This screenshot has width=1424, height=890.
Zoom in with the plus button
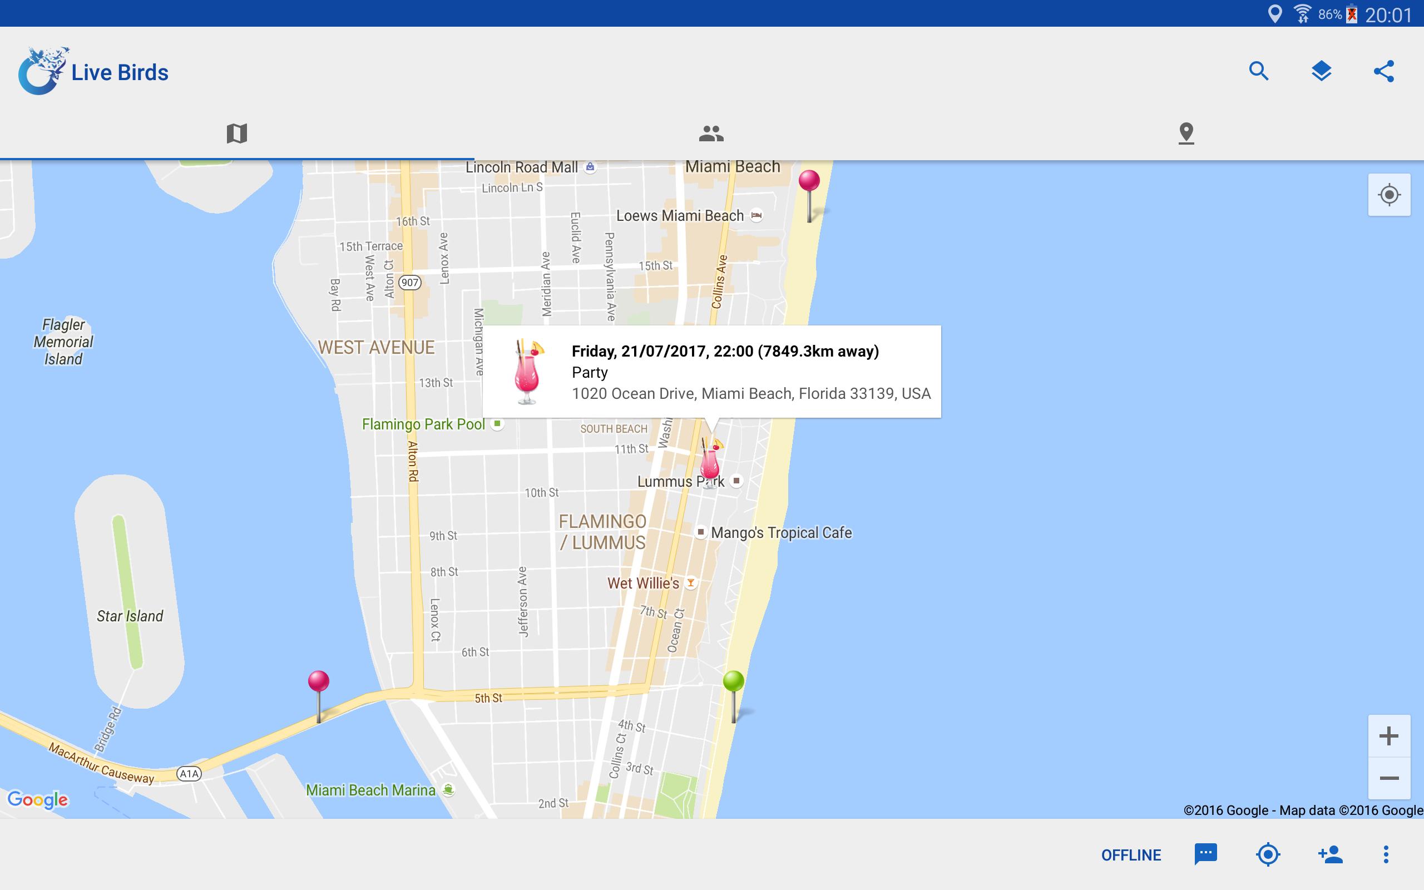(1389, 736)
